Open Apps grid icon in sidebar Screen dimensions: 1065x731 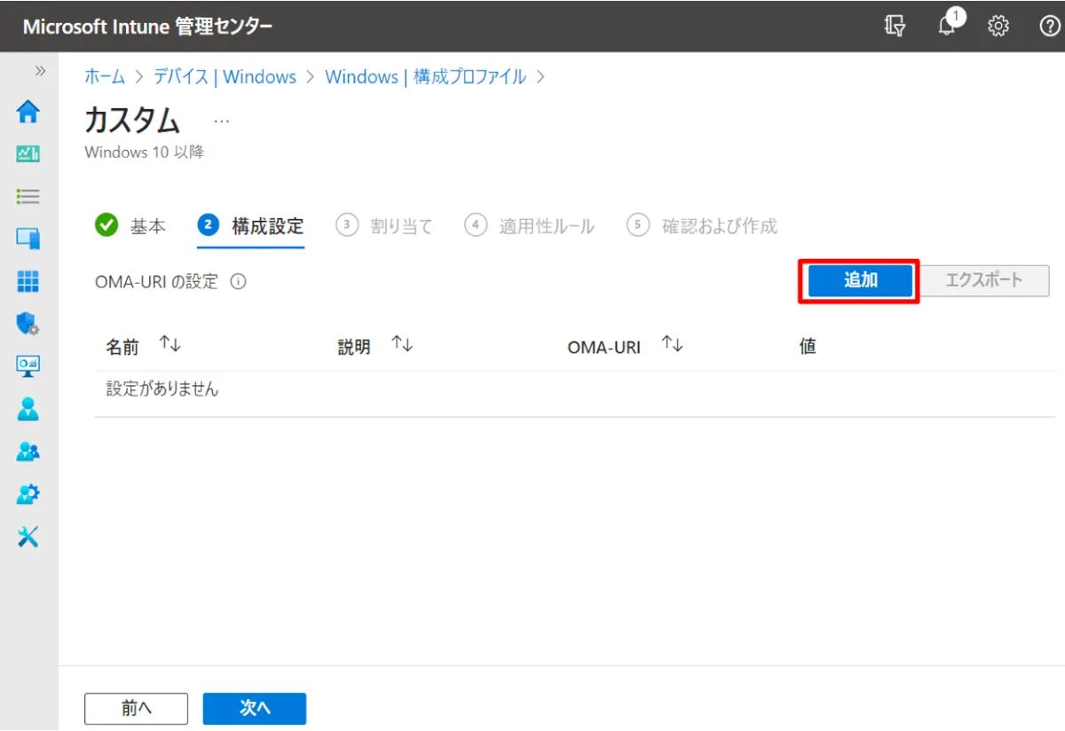click(28, 281)
